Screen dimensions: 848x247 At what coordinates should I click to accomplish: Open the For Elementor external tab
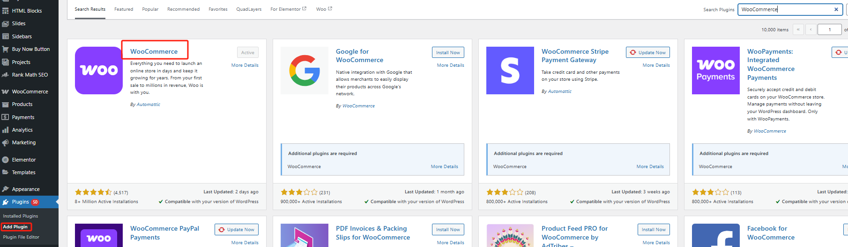pos(288,9)
